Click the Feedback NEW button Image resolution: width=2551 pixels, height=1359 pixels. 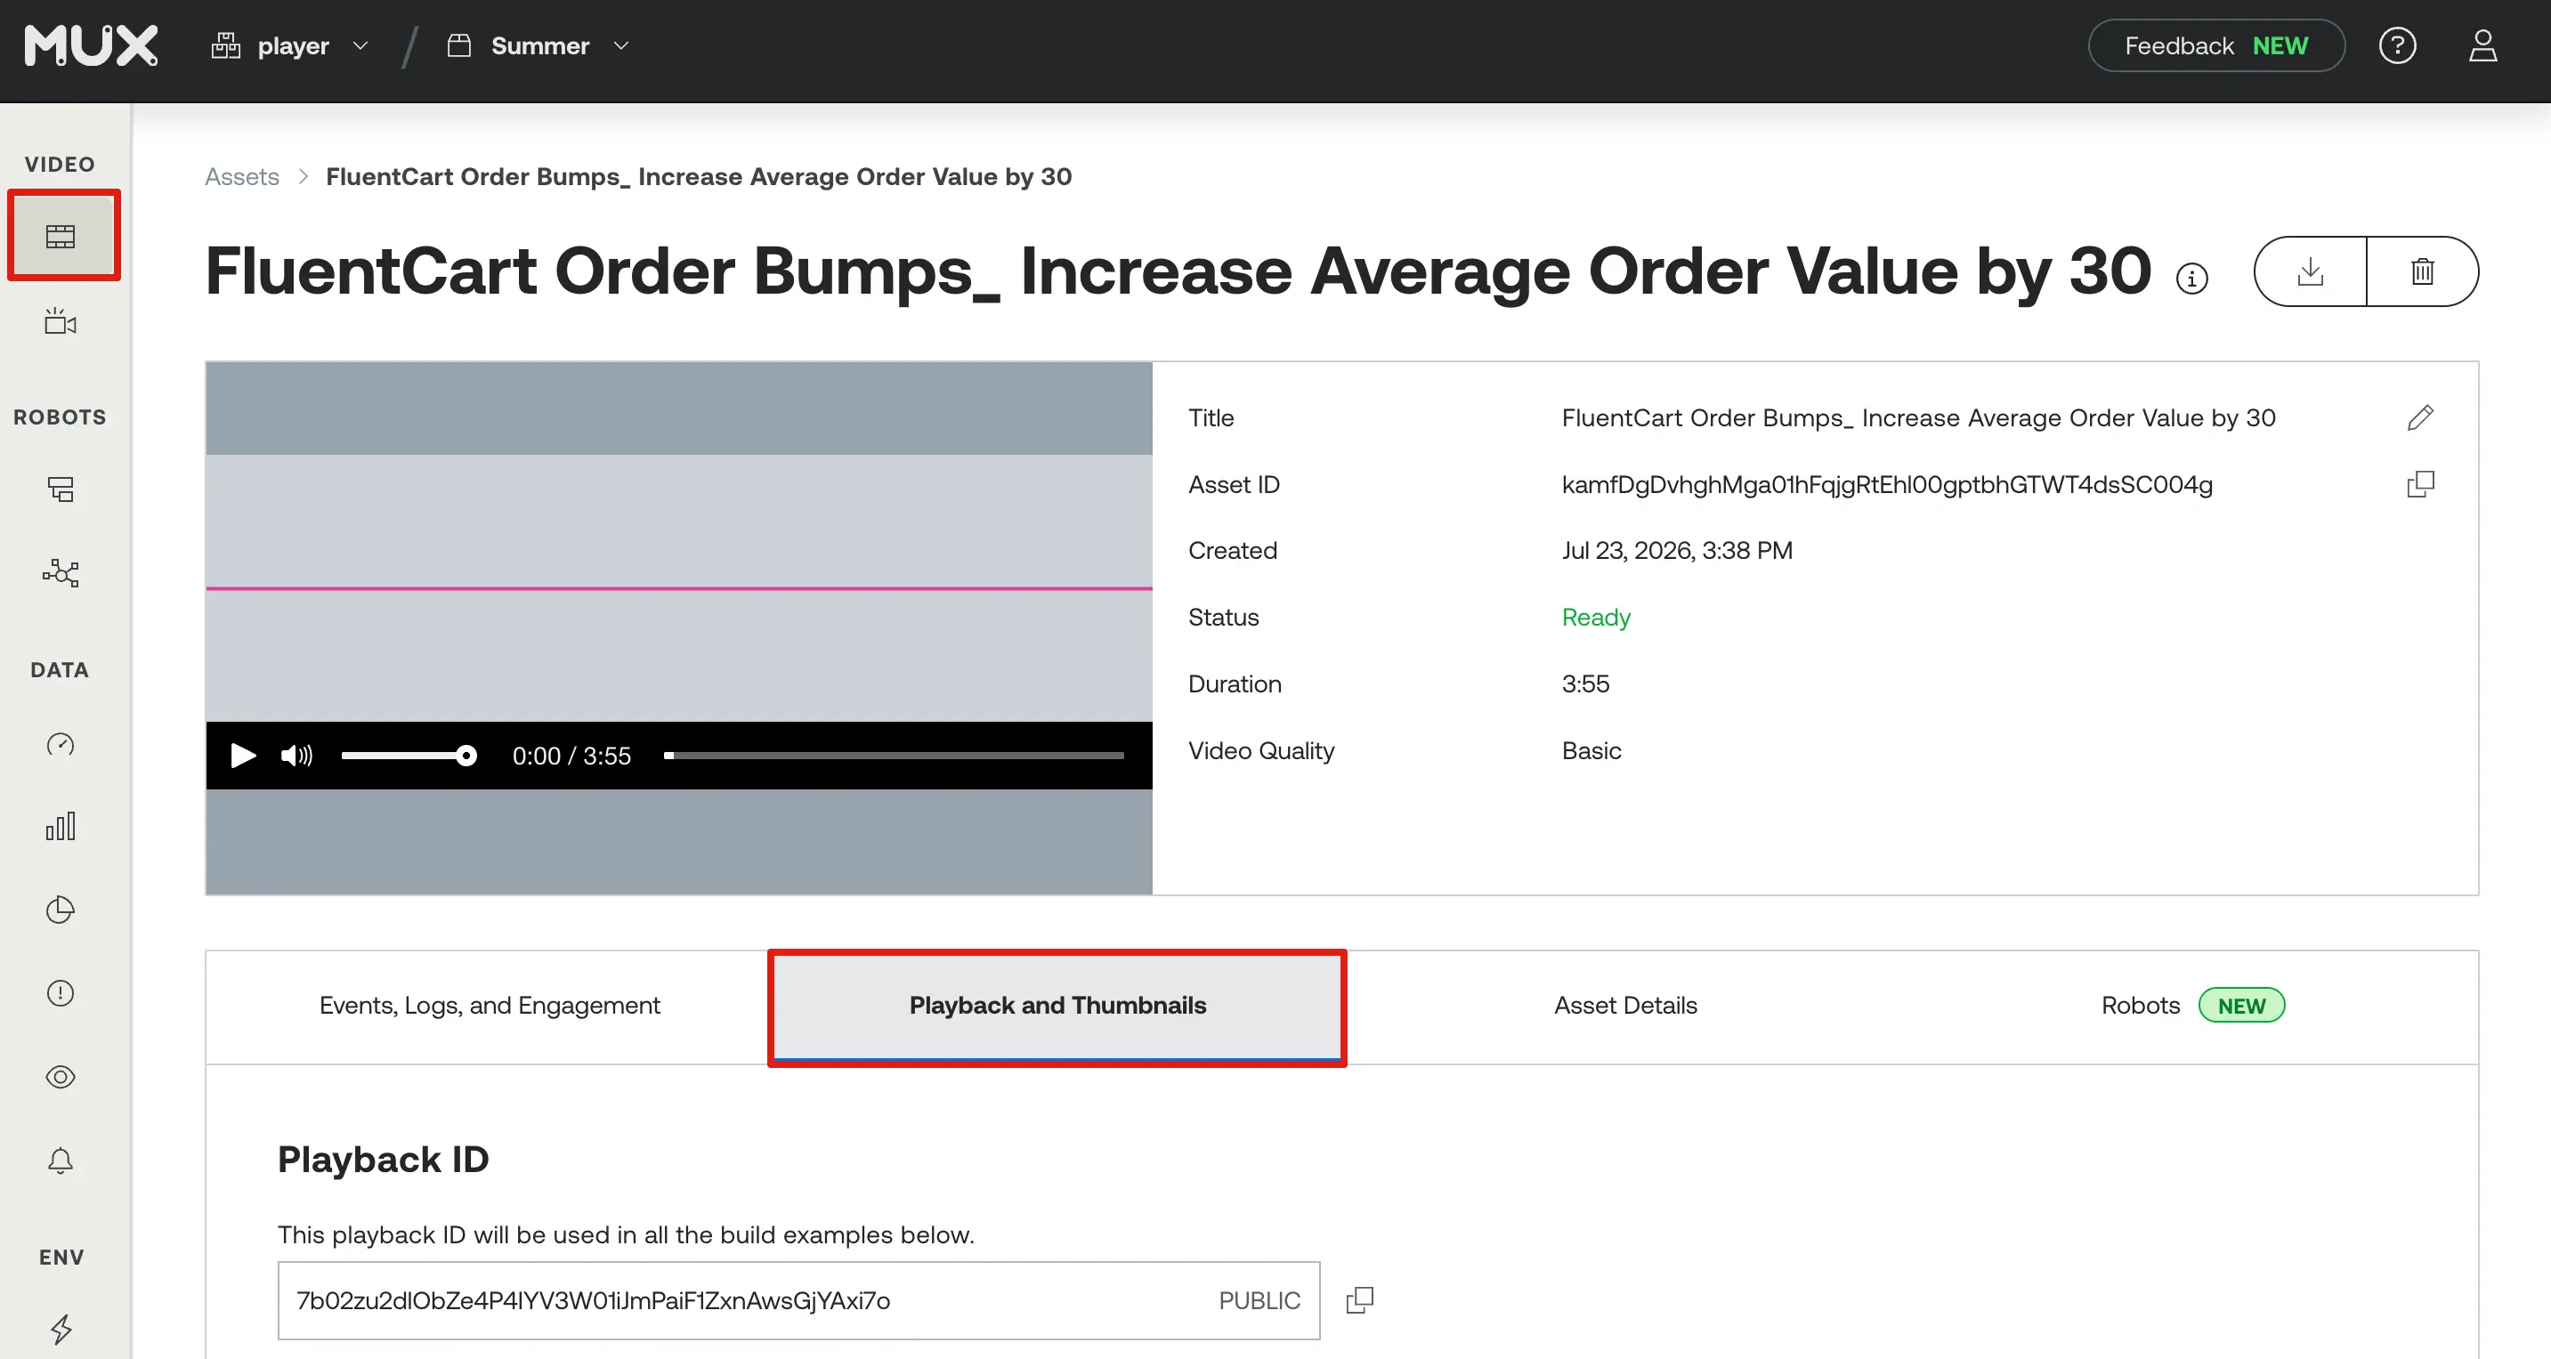2216,45
